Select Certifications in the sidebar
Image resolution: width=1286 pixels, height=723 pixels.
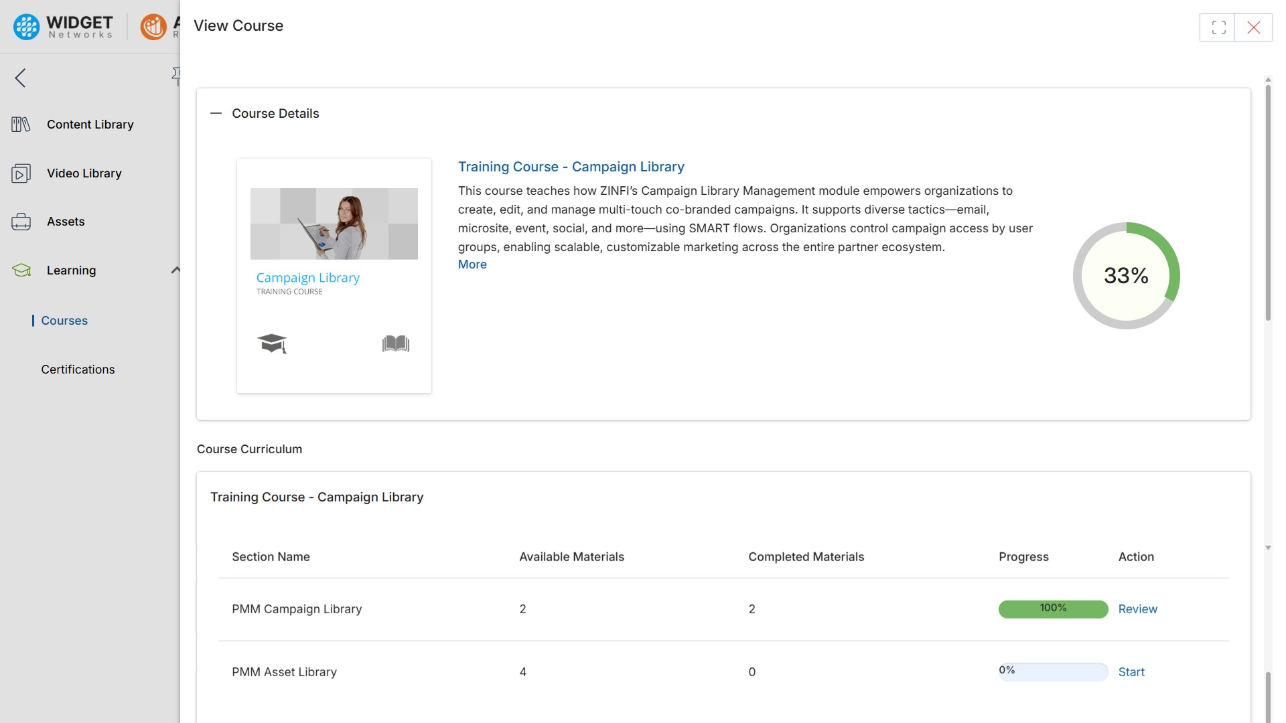point(78,369)
